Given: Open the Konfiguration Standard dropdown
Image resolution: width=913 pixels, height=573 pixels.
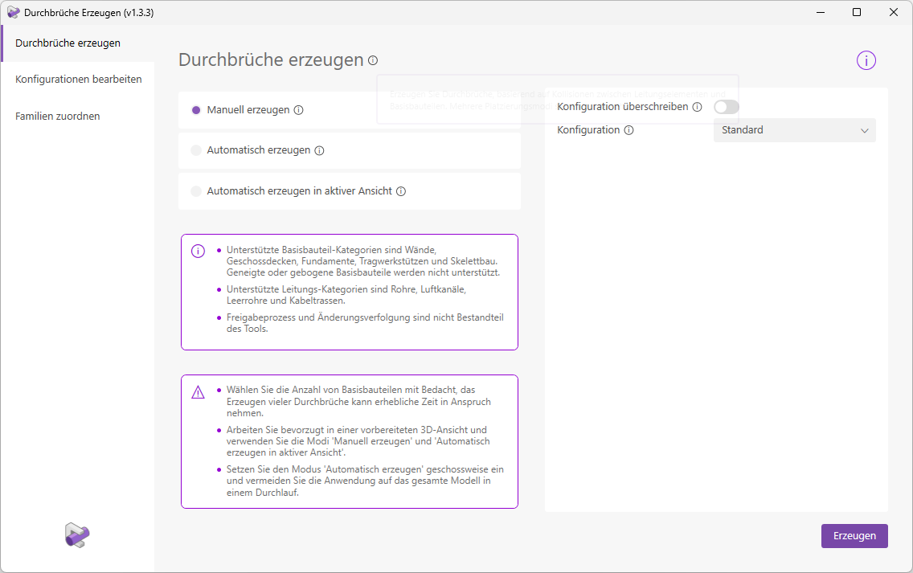Looking at the screenshot, I should click(794, 130).
